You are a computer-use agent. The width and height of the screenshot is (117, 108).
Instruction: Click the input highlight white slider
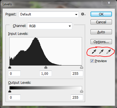tap(81, 67)
